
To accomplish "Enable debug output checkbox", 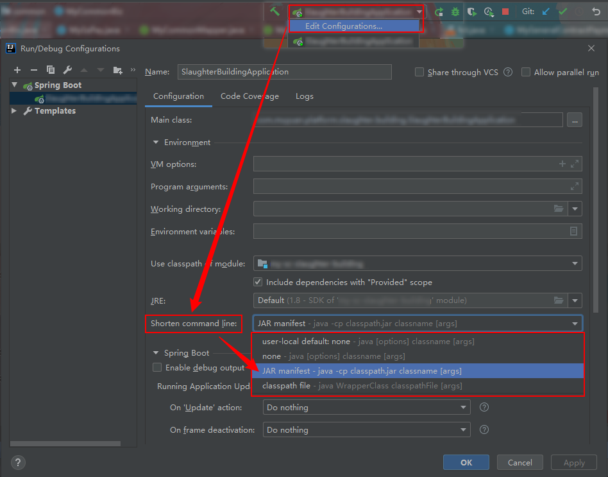I will 156,368.
